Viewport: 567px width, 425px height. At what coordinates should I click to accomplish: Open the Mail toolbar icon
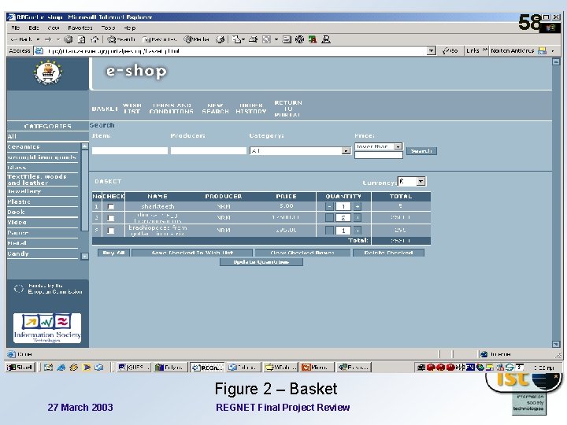236,39
